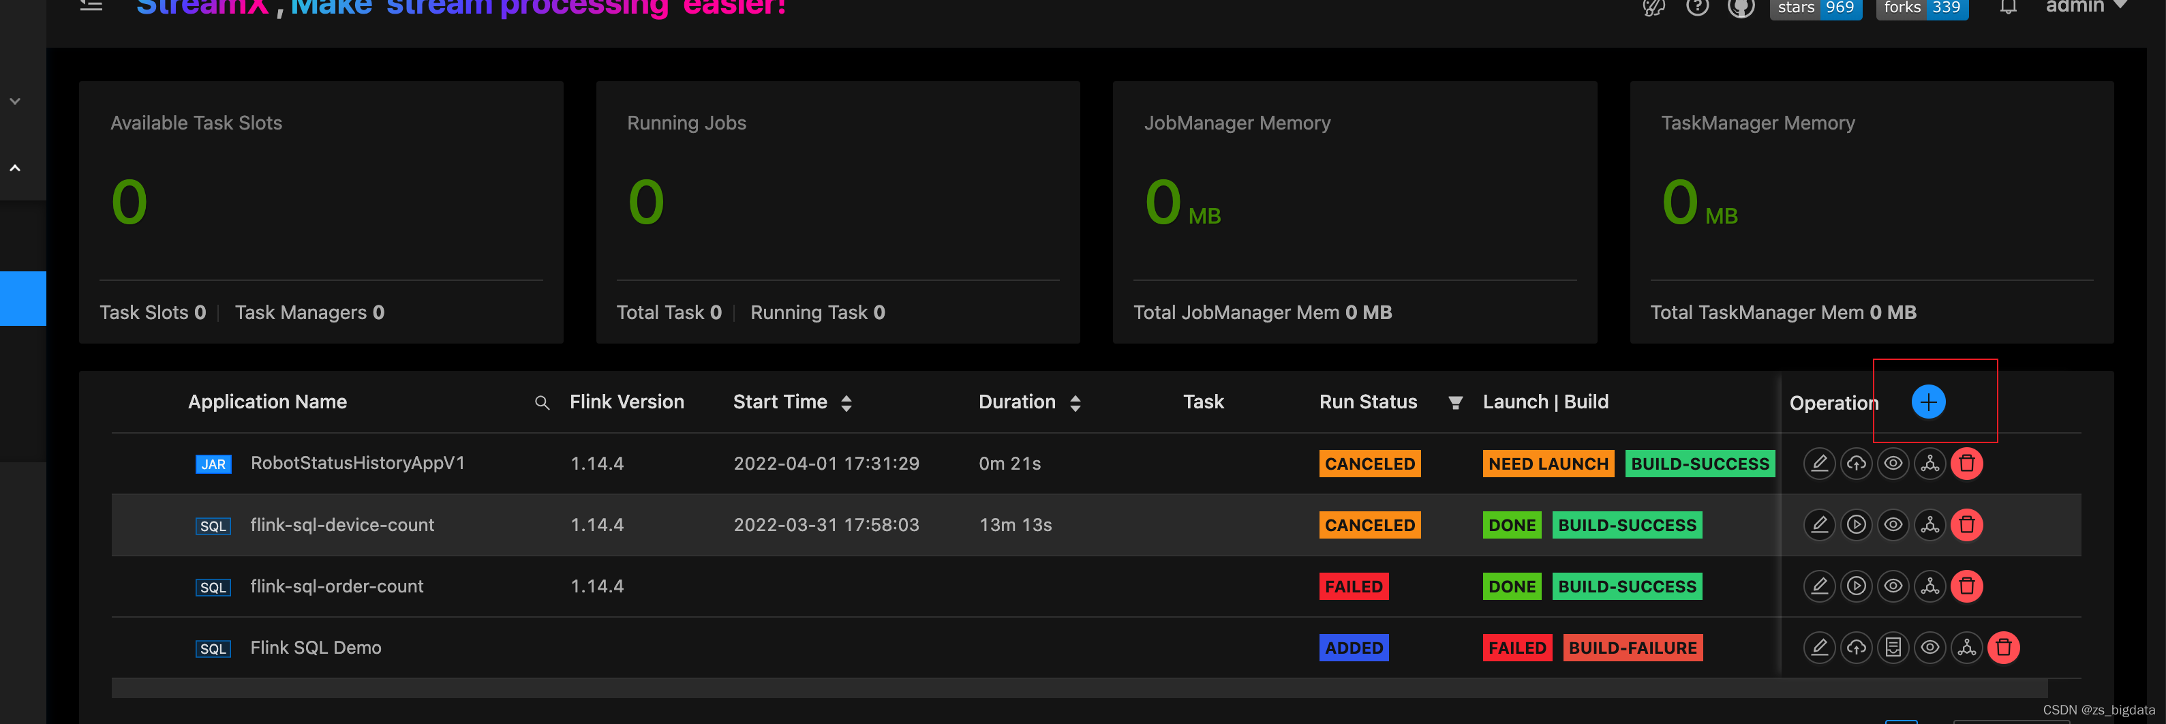View details of Flink SQL Demo with eye icon
Viewport: 2166px width, 724px height.
[1929, 648]
